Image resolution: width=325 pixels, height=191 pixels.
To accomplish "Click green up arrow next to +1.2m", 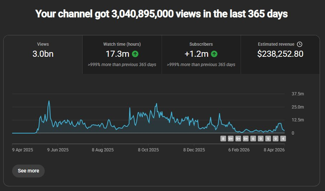I will [x=214, y=54].
